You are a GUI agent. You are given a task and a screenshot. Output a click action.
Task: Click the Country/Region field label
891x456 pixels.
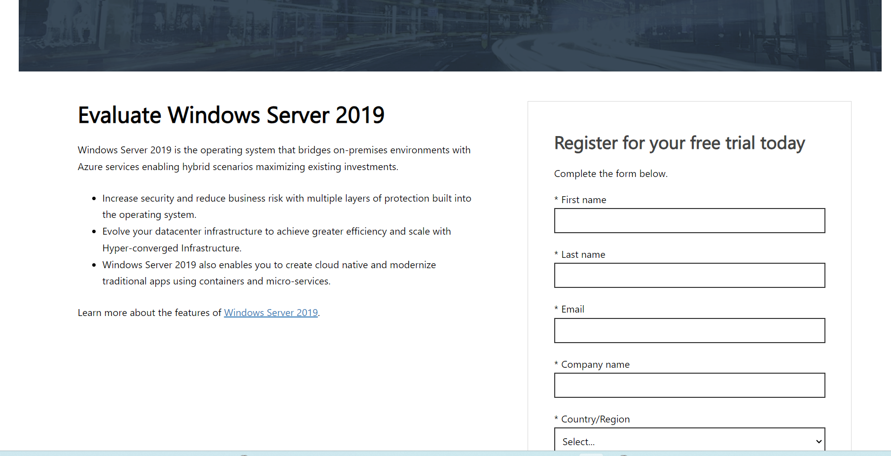pyautogui.click(x=592, y=419)
